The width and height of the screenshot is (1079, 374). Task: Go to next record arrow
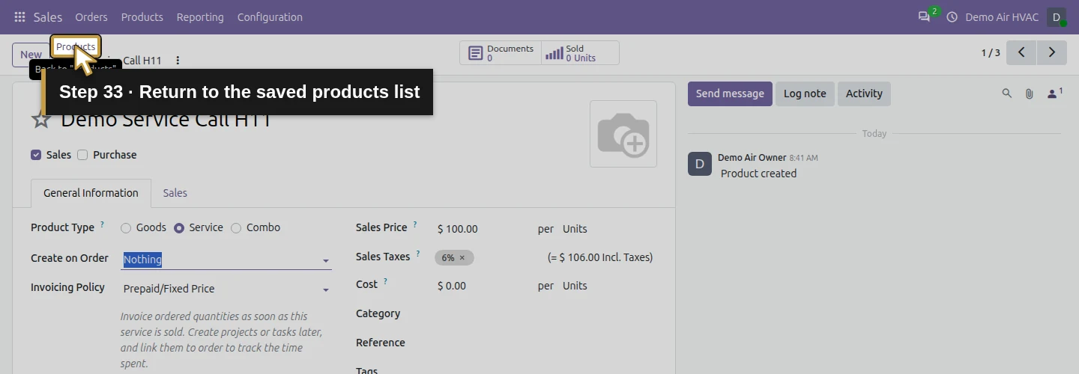(x=1052, y=52)
